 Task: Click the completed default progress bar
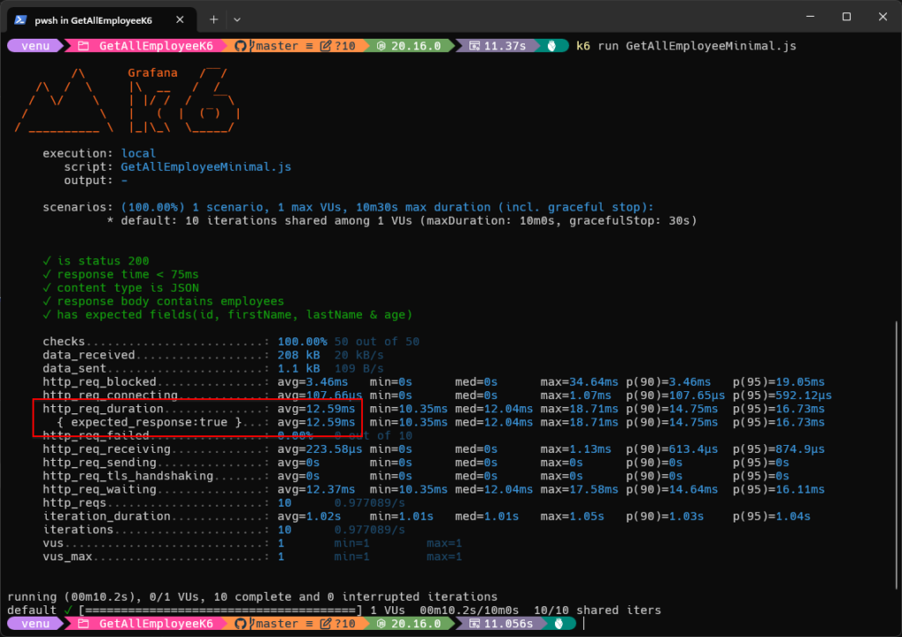220,611
